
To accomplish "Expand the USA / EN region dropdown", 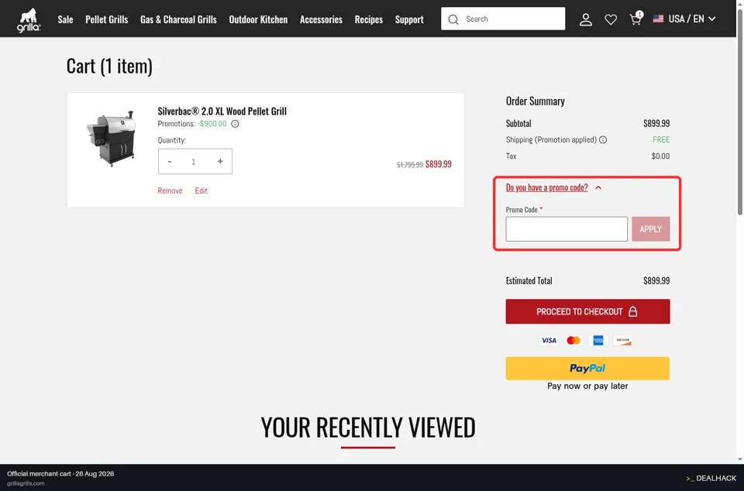I will (684, 19).
